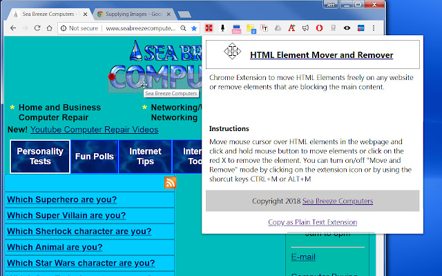Open the Chrome three-dot menu
Image resolution: width=442 pixels, height=276 pixels.
pos(374,28)
